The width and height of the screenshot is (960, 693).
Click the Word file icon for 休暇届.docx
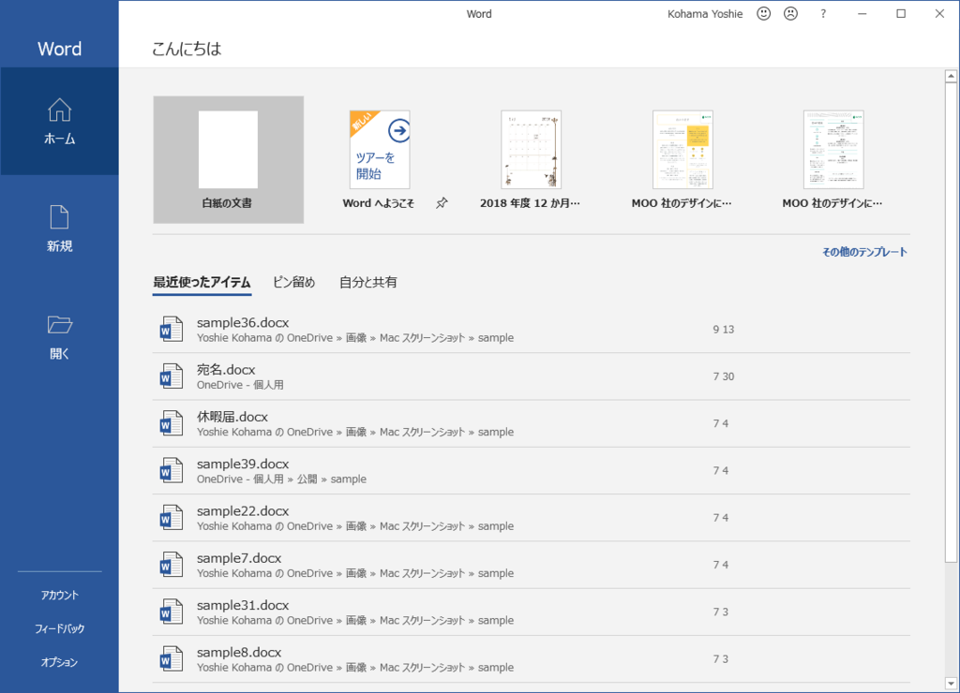point(172,423)
